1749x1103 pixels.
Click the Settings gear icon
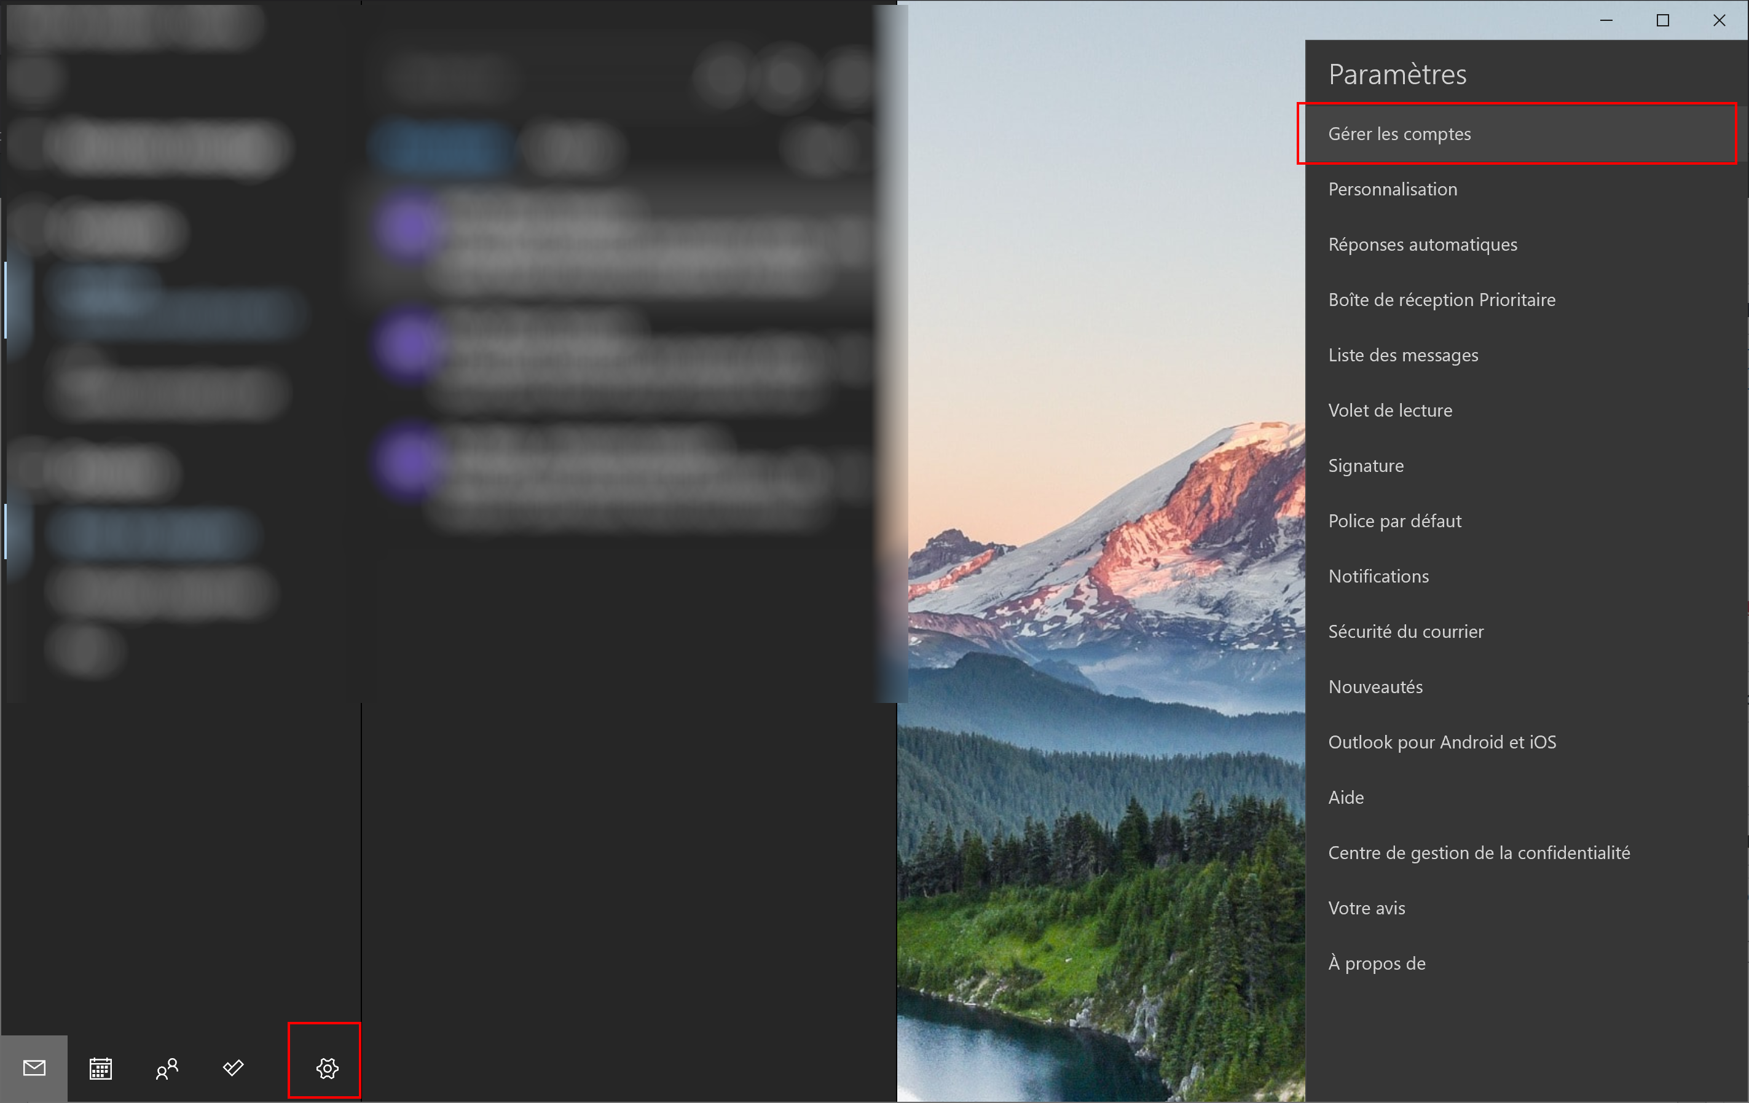pyautogui.click(x=327, y=1068)
